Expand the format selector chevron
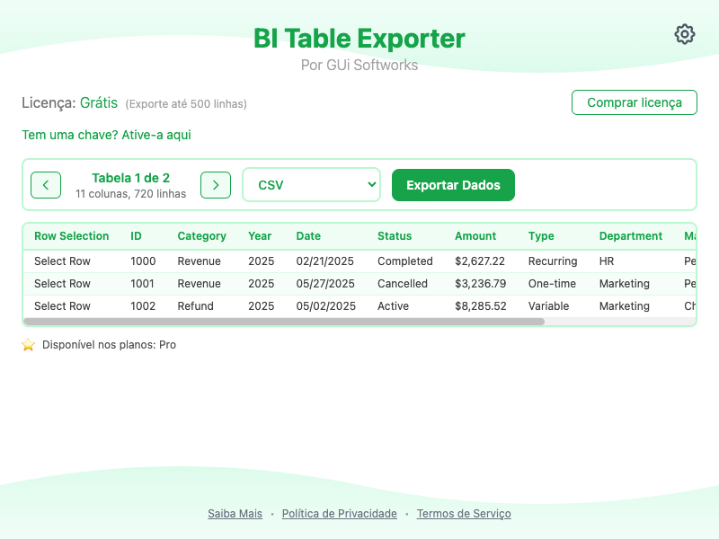This screenshot has height=539, width=719. pos(371,184)
